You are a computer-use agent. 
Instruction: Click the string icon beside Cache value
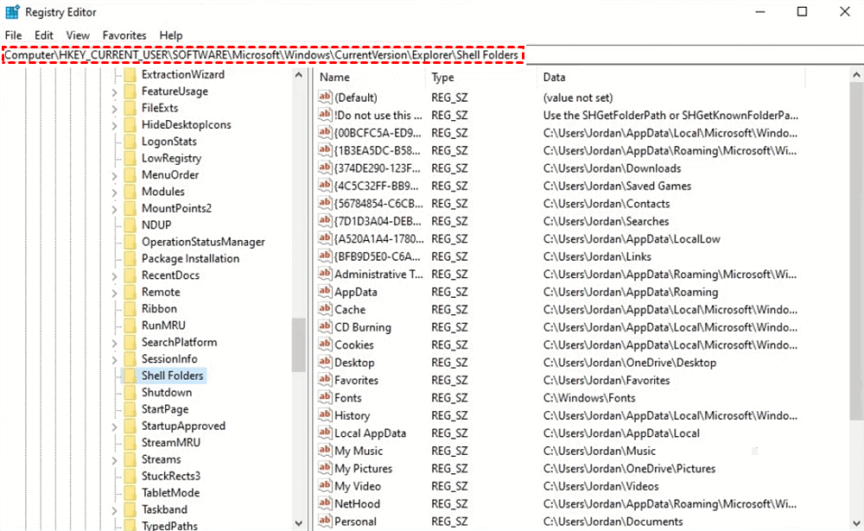325,309
